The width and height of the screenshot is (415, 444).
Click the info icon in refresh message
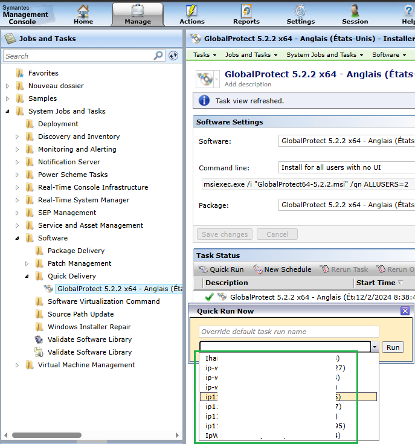[204, 100]
